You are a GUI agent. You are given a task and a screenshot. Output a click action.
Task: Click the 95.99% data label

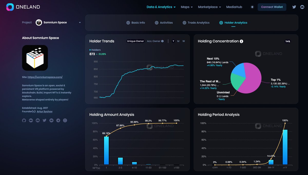click(134, 122)
